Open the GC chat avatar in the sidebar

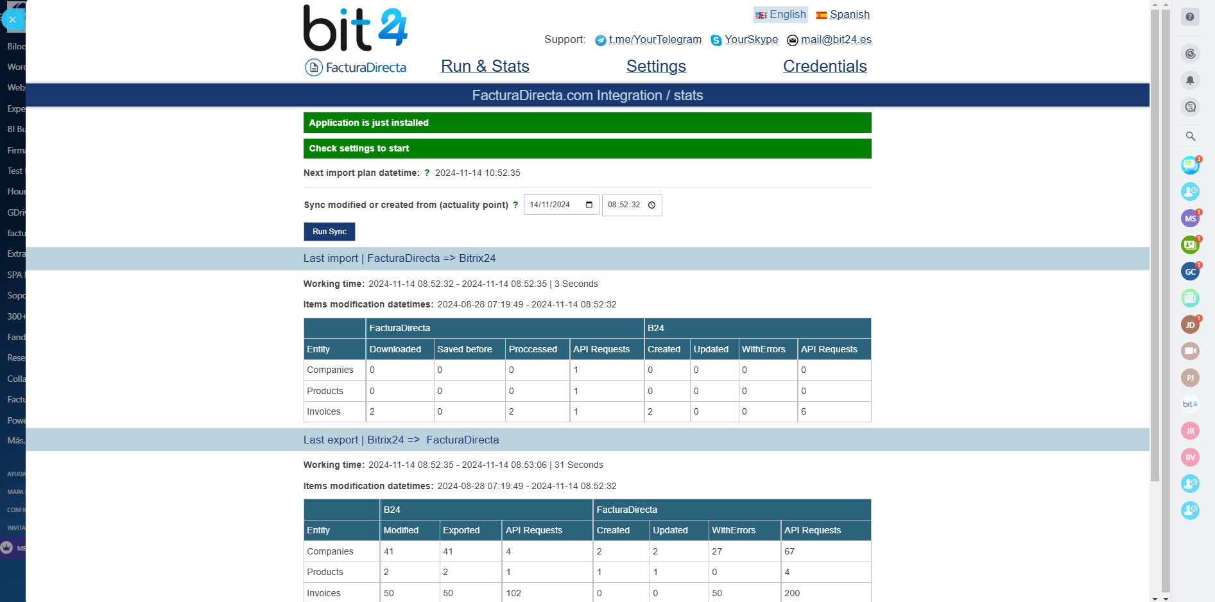pos(1191,271)
